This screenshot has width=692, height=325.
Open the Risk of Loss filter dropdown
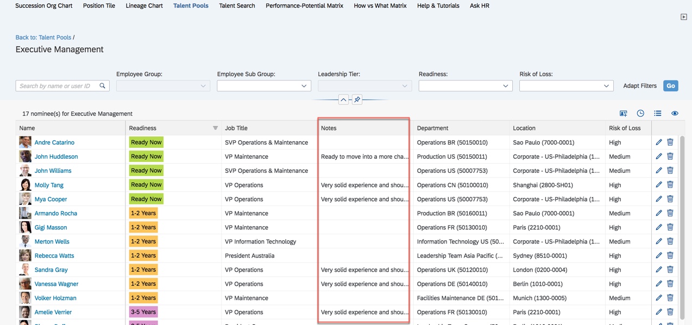click(566, 85)
